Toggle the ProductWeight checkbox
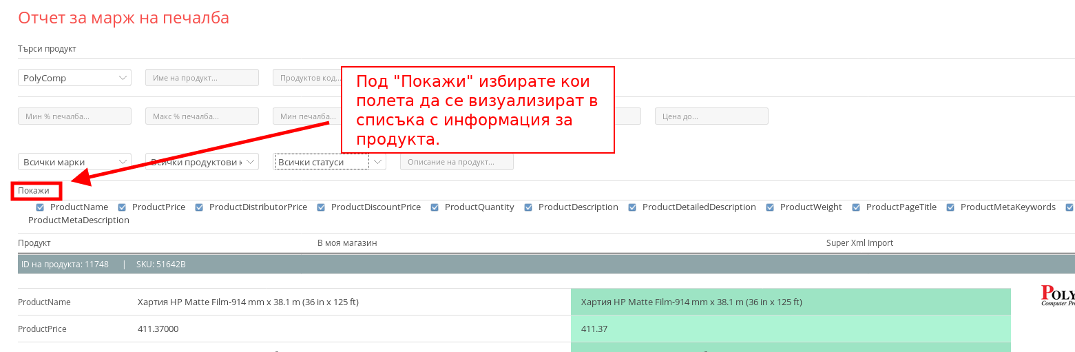The height and width of the screenshot is (352, 1075). click(x=770, y=207)
